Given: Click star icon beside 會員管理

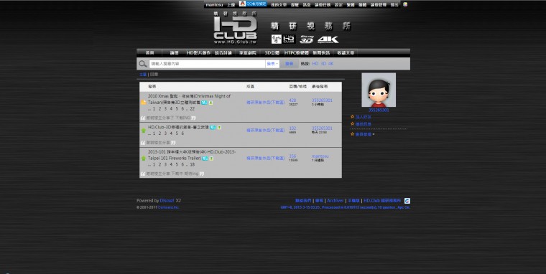Looking at the screenshot, I should [353, 134].
